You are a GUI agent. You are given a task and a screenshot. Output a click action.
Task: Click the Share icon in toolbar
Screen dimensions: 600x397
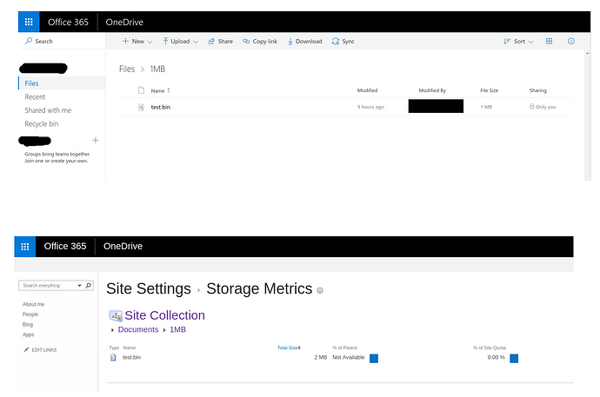pyautogui.click(x=211, y=42)
